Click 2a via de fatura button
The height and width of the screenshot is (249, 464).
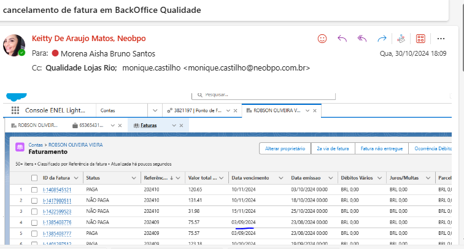(x=333, y=148)
